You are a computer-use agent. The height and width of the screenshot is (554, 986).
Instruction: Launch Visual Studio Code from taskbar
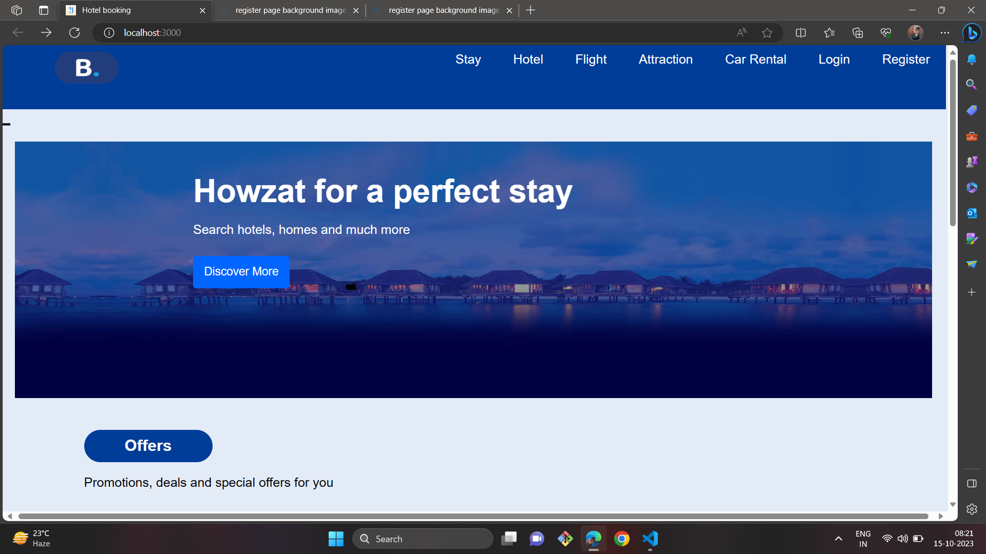(650, 539)
